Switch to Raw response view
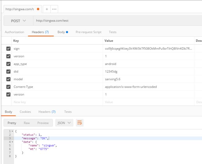The width and height of the screenshot is (202, 164). [x=27, y=123]
